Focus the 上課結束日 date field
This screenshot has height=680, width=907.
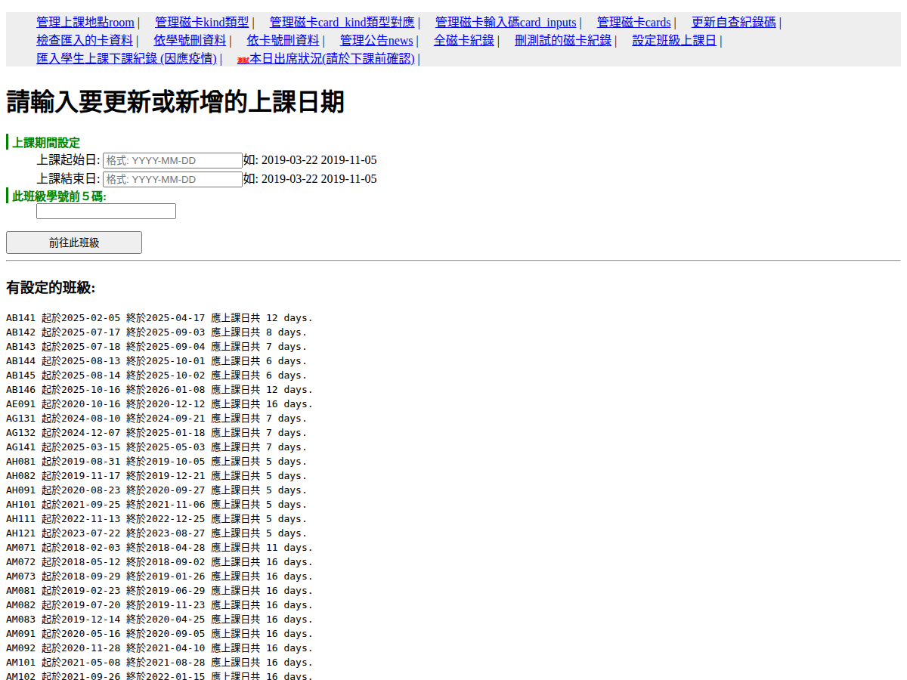(x=172, y=179)
